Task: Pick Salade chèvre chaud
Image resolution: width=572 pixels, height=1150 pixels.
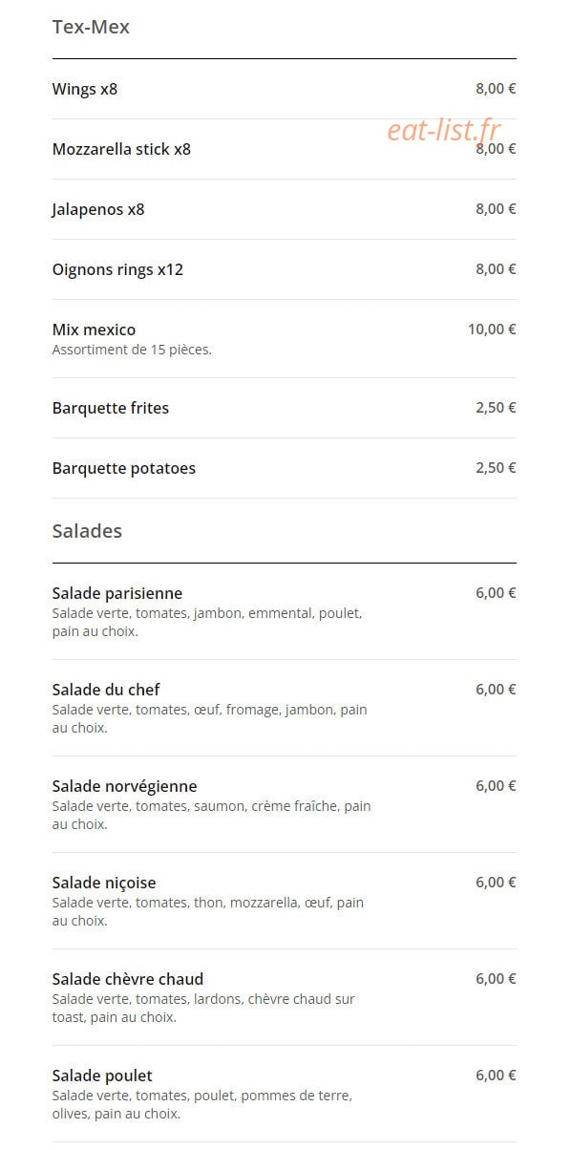Action: coord(284,997)
